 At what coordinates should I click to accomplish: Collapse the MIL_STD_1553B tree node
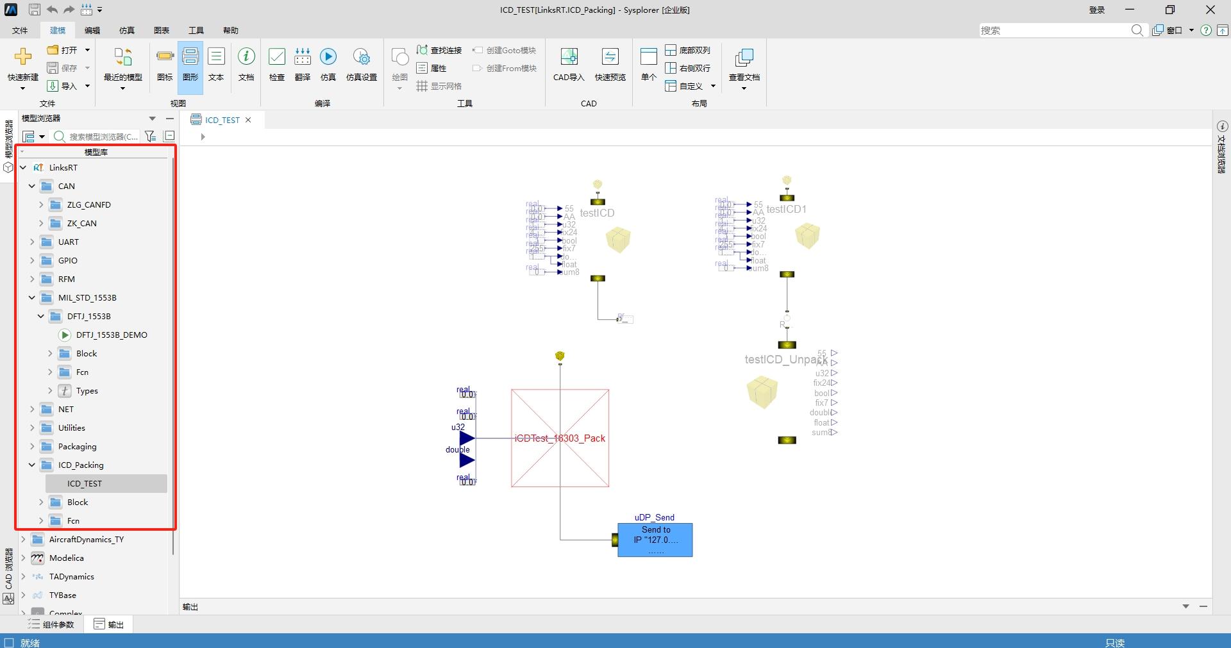tap(32, 297)
